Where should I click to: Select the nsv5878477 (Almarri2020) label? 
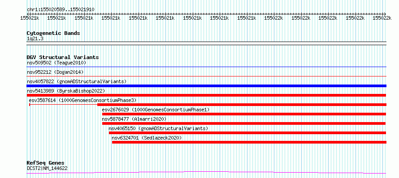tap(134, 119)
